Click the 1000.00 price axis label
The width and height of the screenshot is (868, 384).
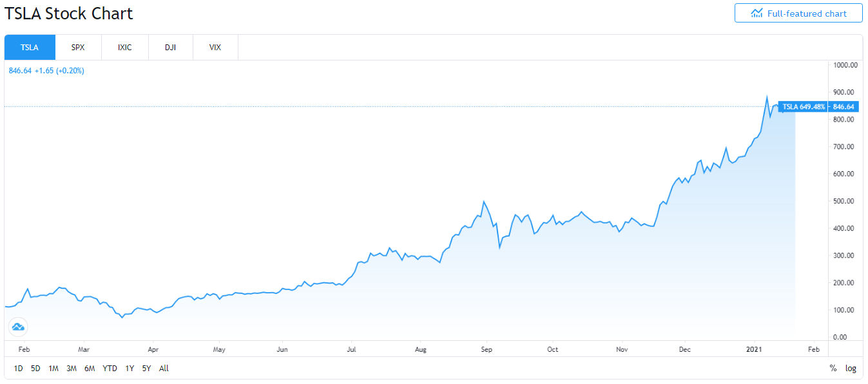(845, 65)
